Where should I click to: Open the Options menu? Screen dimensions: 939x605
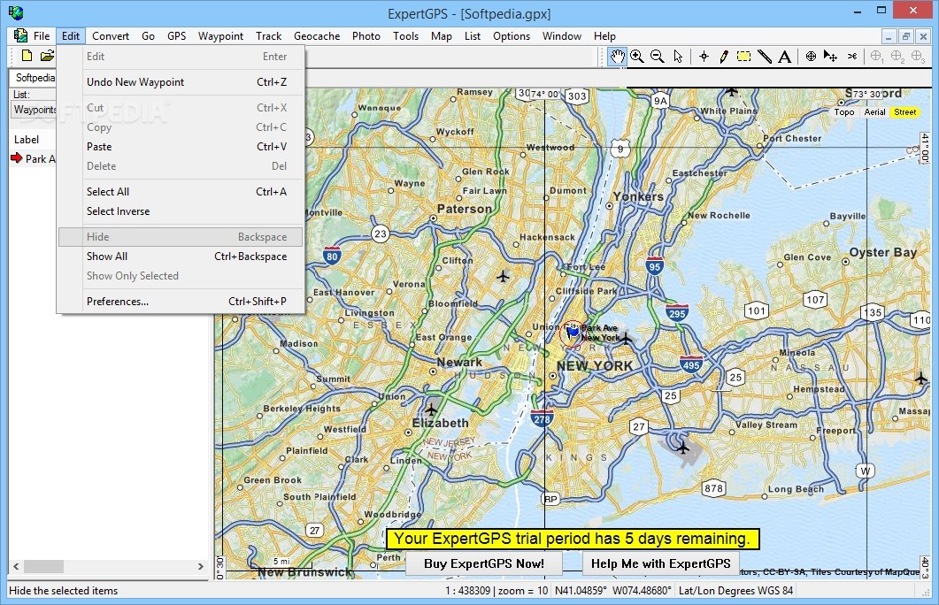(x=512, y=36)
